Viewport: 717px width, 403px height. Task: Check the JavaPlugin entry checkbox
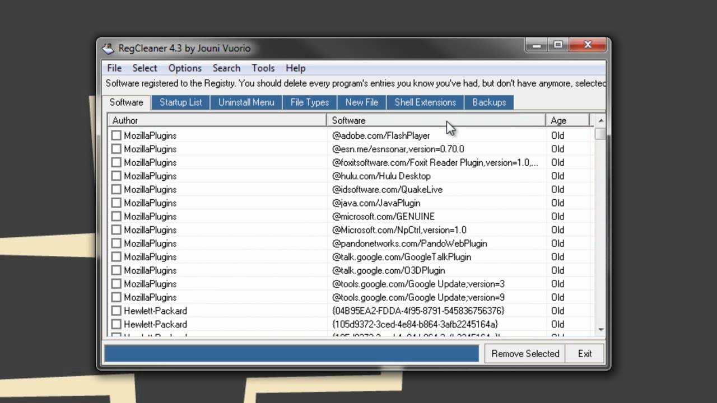tap(116, 203)
